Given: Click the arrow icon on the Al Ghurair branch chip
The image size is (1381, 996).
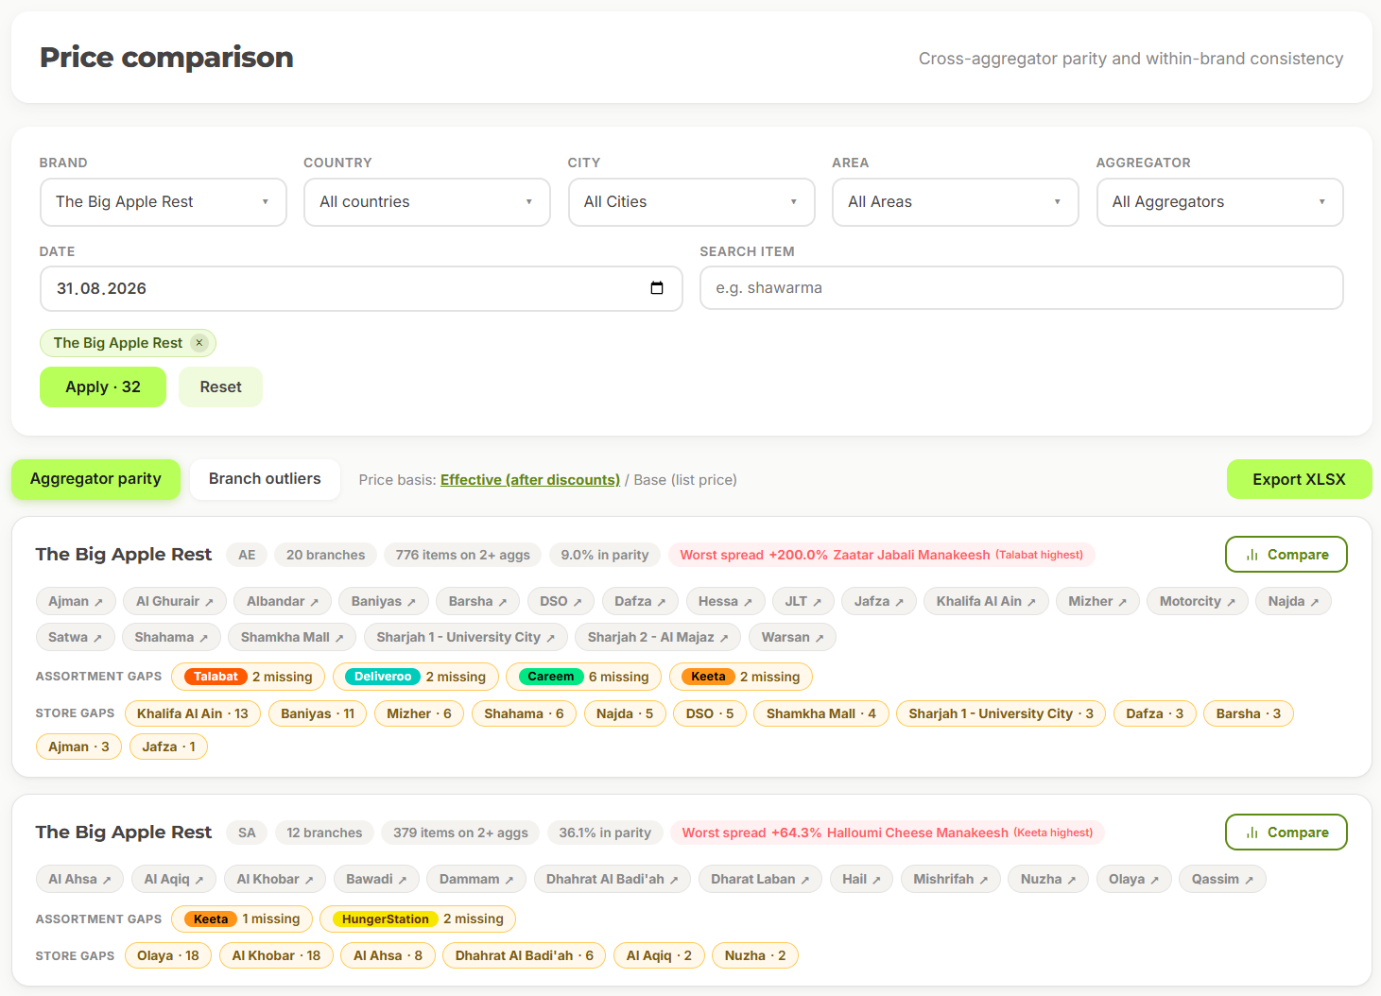Looking at the screenshot, I should [209, 602].
